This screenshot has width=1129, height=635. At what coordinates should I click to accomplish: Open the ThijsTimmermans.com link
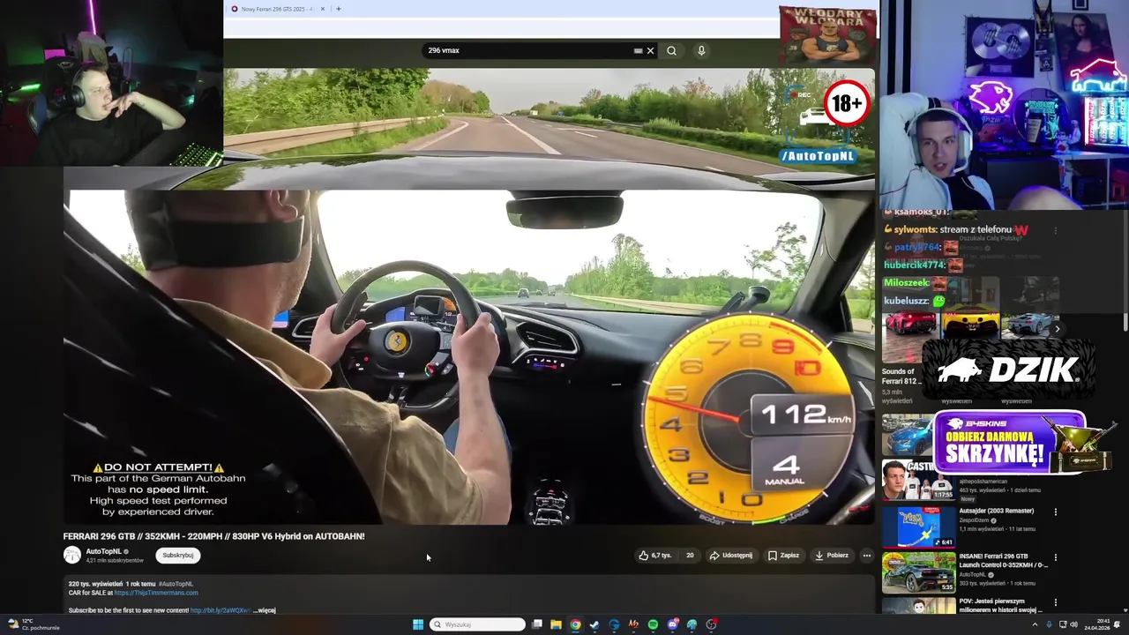tap(156, 593)
